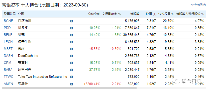Sort by 仓位变动 column header
This screenshot has width=208, height=90.
click(x=94, y=14)
